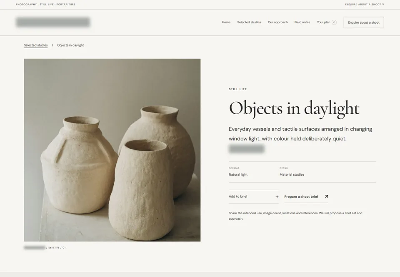
Task: Click the DETAIL label
Action: pyautogui.click(x=284, y=168)
